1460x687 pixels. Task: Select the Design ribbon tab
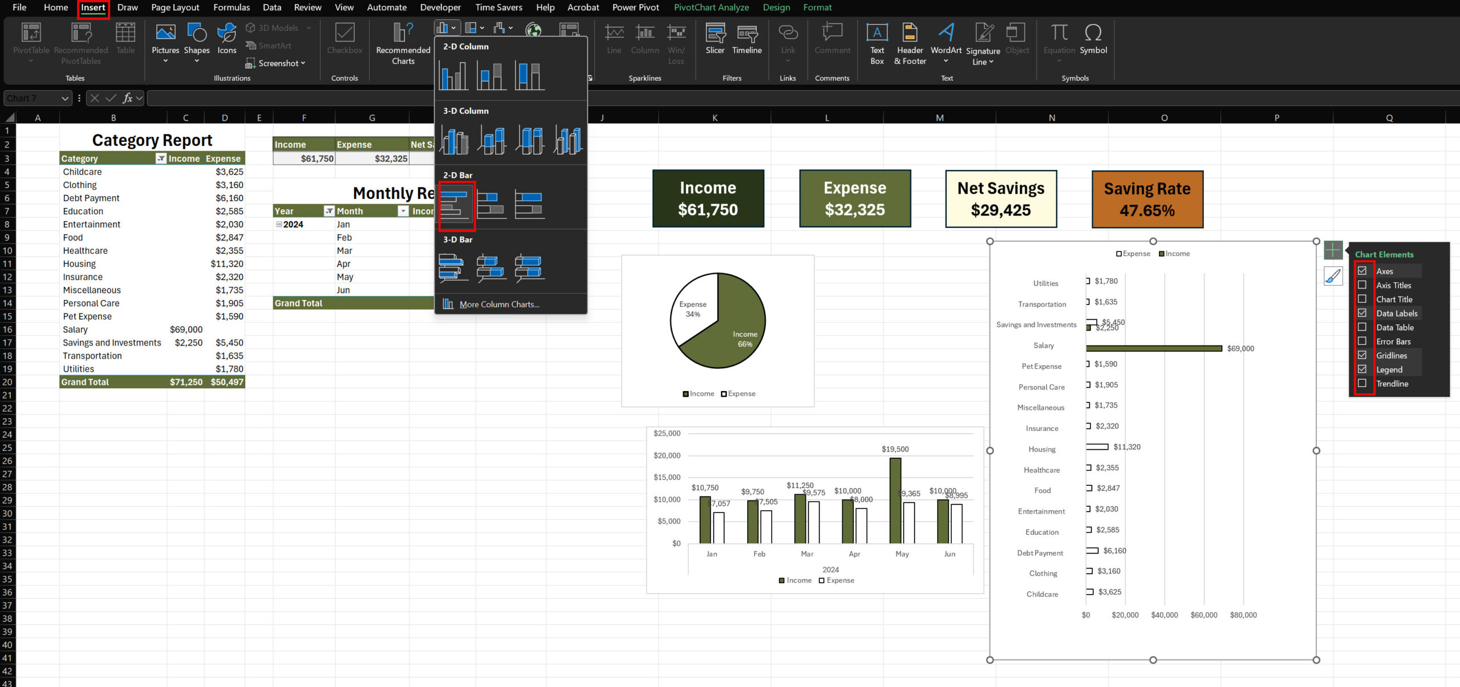click(774, 7)
